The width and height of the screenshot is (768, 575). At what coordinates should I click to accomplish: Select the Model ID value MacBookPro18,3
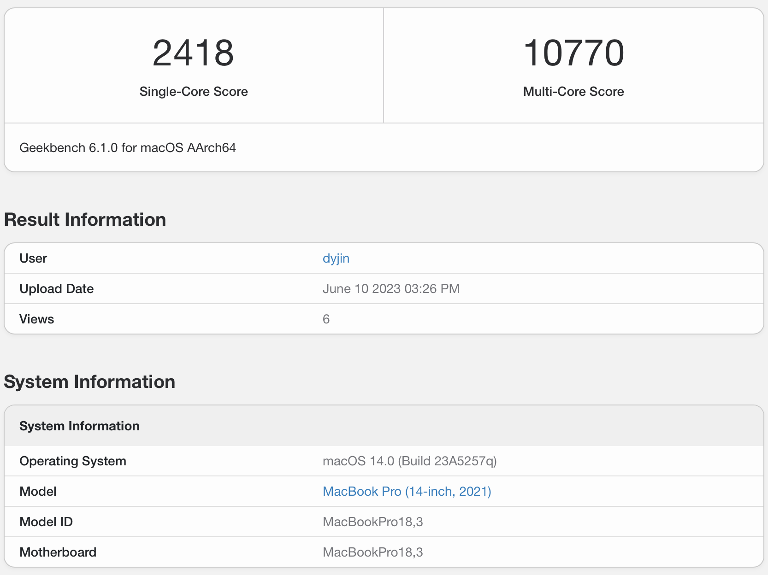373,522
